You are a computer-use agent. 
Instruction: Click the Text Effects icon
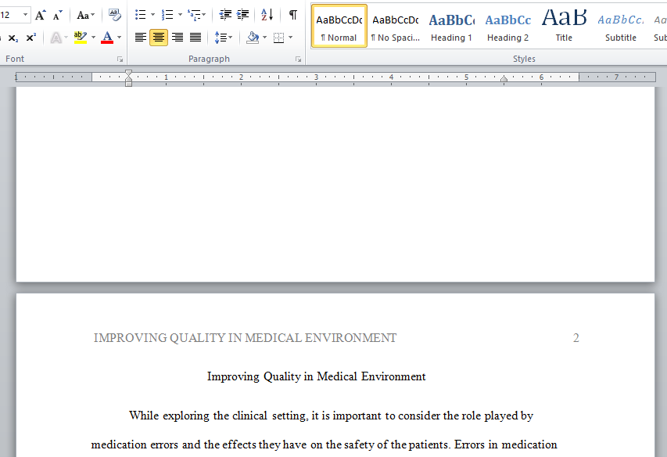[56, 38]
